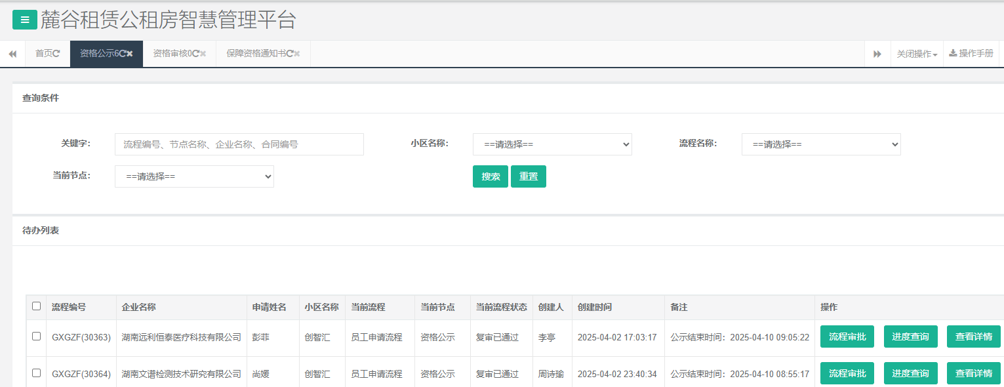Check the select-all checkbox in table header
This screenshot has width=1004, height=387.
pyautogui.click(x=36, y=306)
